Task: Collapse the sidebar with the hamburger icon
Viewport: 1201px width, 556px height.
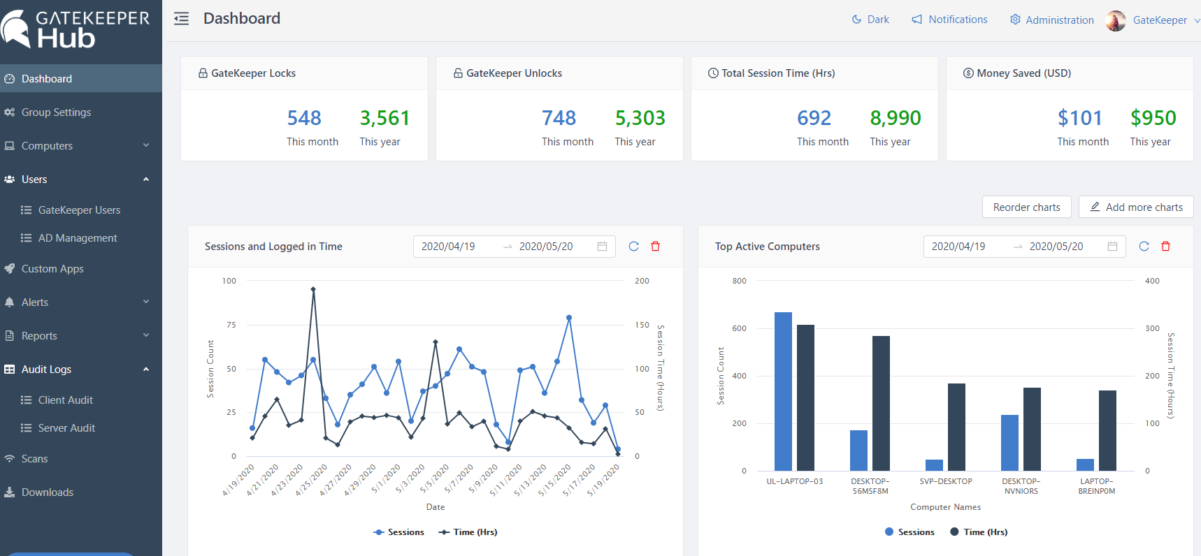Action: (x=182, y=19)
